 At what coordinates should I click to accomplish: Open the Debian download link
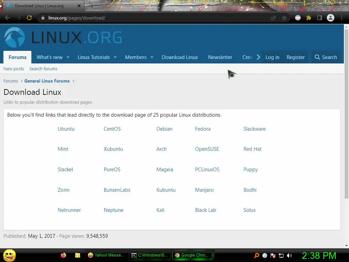click(x=164, y=129)
